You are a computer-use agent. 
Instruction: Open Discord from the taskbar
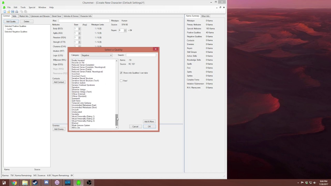pyautogui.click(x=46, y=183)
